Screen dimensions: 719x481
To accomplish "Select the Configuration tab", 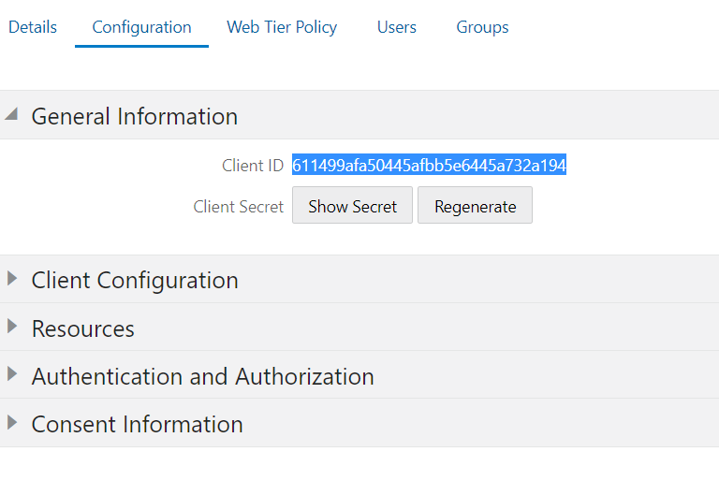I will [141, 27].
